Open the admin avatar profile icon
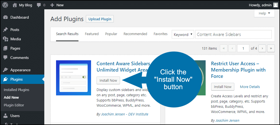Viewport: 280px width, 125px height. [276, 5]
